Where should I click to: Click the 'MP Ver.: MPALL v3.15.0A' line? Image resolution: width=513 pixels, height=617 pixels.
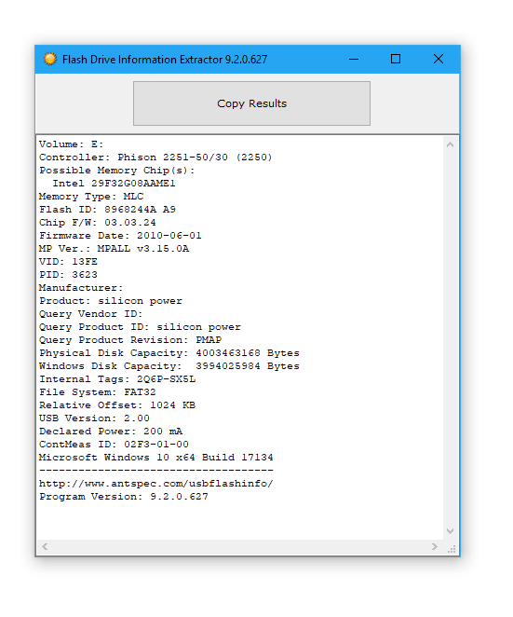pyautogui.click(x=114, y=249)
